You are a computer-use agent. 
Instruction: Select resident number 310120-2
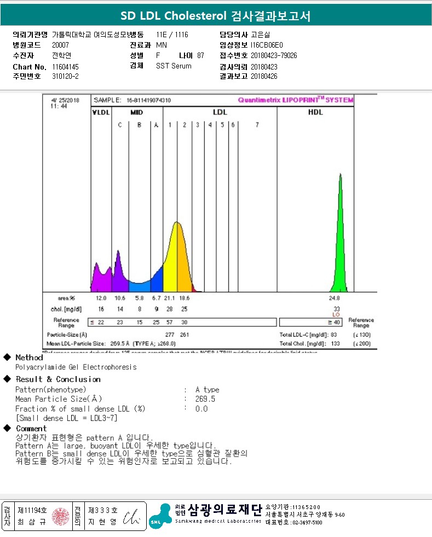(x=65, y=76)
